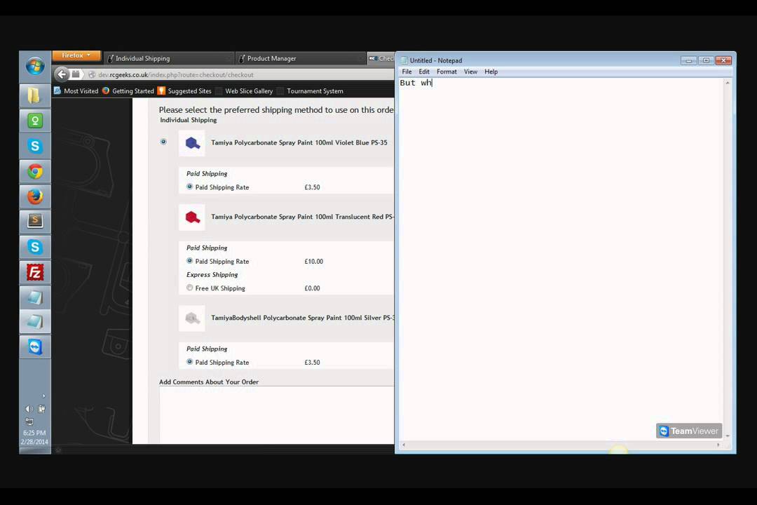
Task: Click Notepad vertical scrollbar up arrow
Action: click(728, 83)
